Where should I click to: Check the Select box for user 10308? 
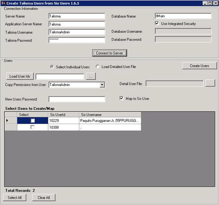tap(33, 127)
